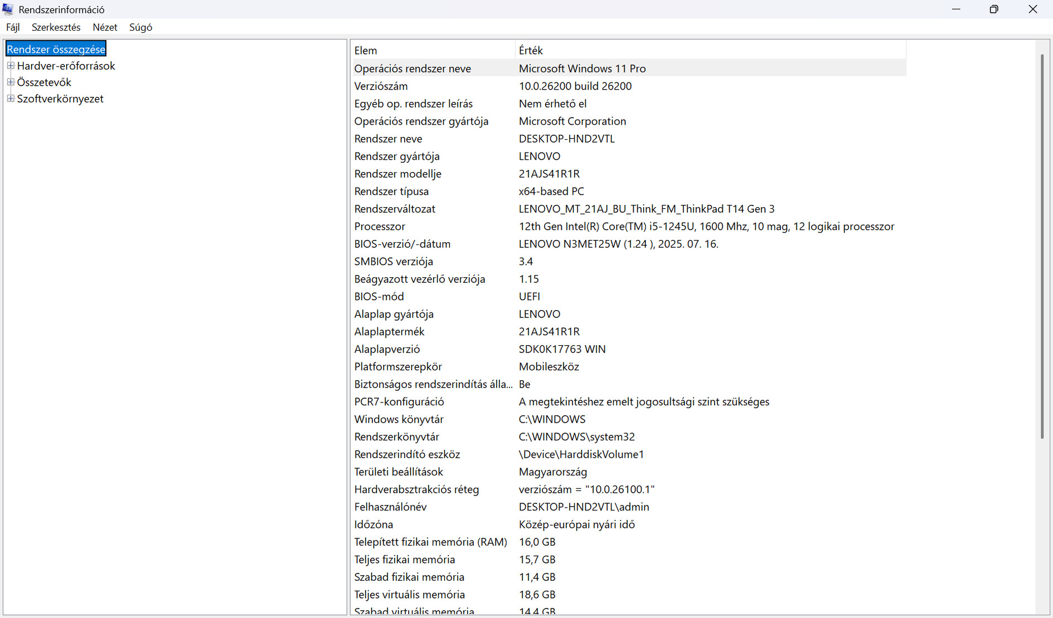
Task: Click the 'SDK0K17763 WIN' value
Action: (x=562, y=349)
